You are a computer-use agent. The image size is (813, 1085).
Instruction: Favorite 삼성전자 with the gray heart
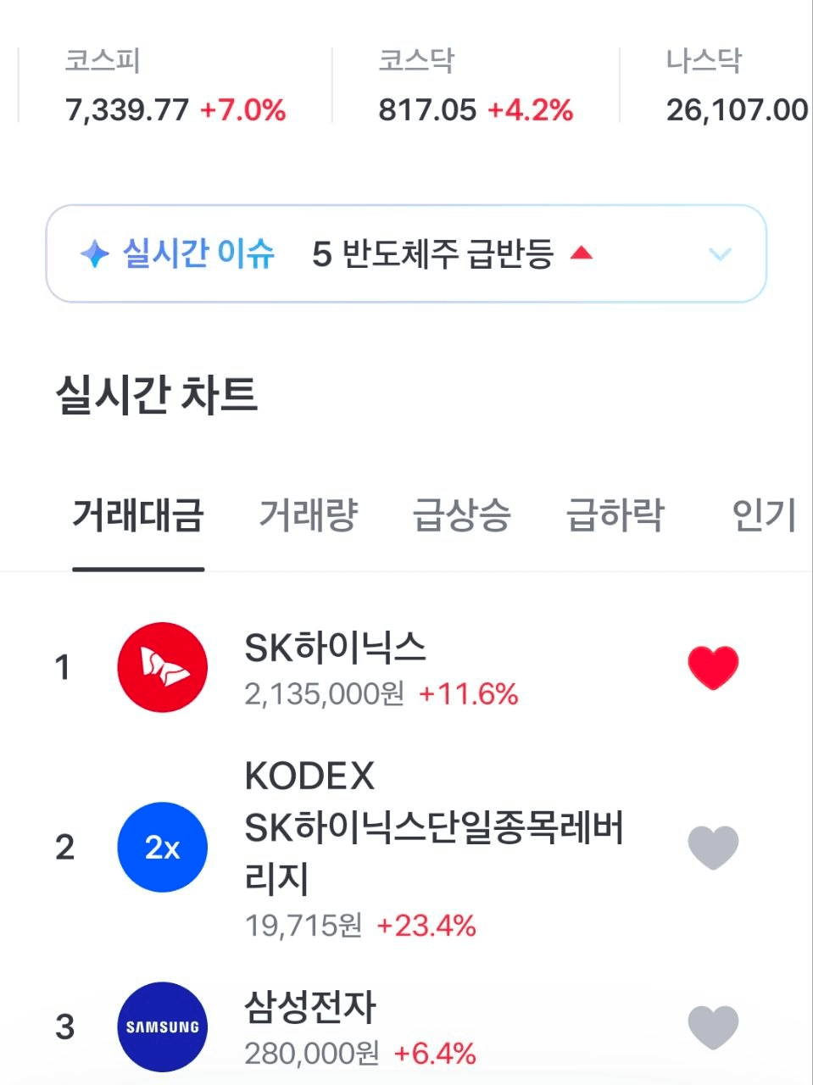coord(713,1027)
